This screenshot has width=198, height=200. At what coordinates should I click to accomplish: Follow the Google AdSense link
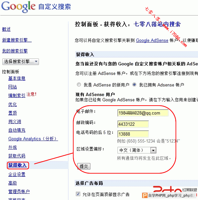[x=152, y=40]
